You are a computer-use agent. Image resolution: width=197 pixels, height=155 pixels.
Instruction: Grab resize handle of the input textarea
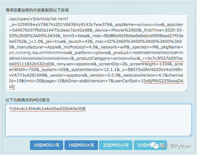pos(186,90)
